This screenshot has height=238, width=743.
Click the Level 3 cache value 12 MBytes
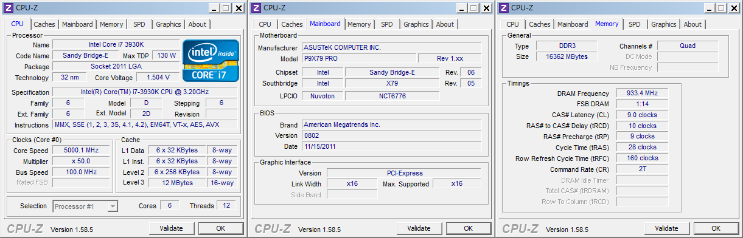pos(176,183)
